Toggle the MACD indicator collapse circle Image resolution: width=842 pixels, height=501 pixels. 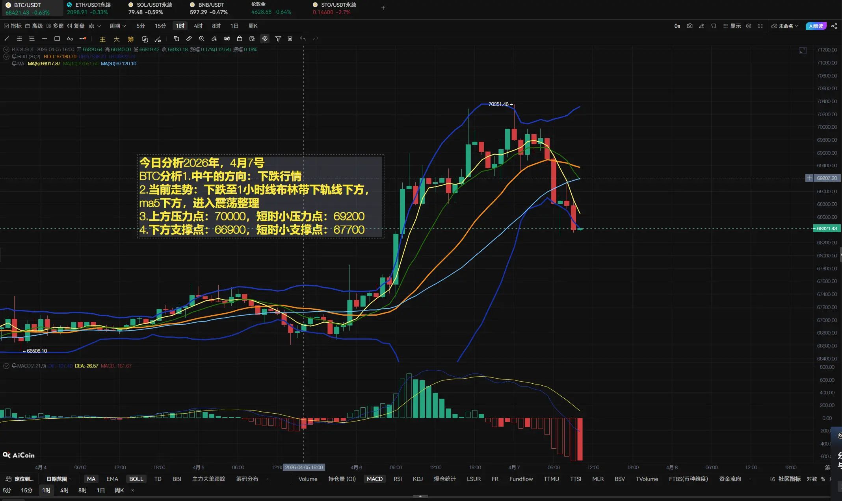click(x=6, y=366)
